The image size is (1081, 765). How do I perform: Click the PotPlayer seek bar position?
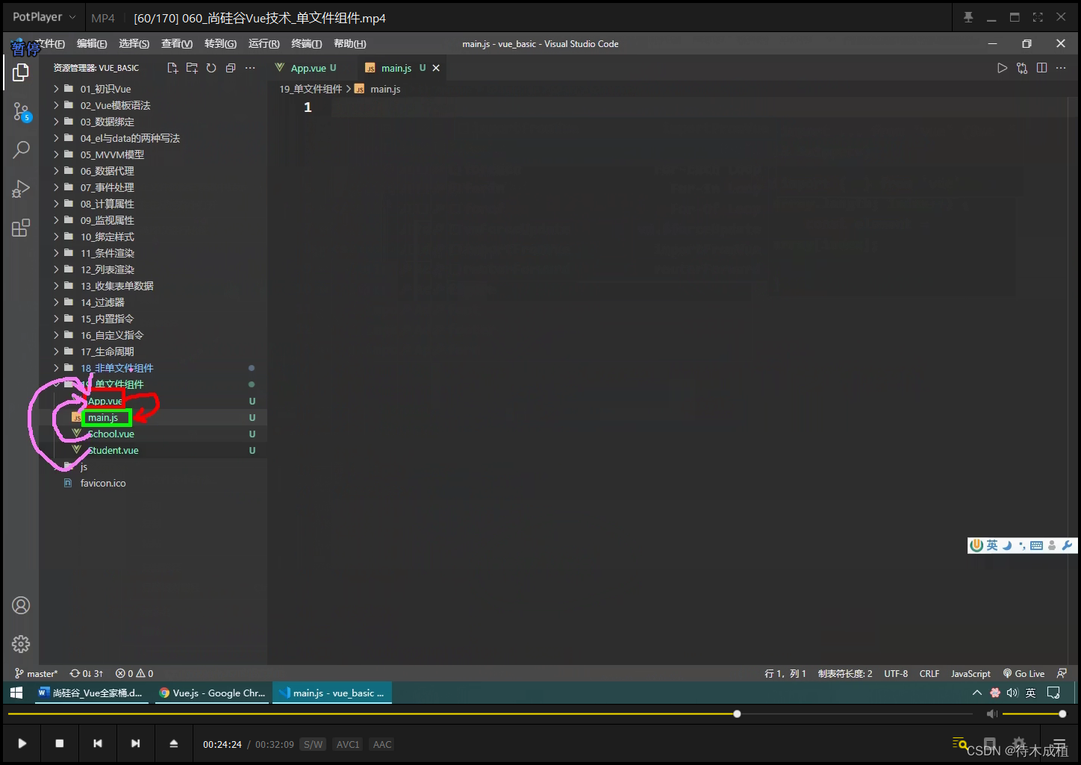pos(737,714)
